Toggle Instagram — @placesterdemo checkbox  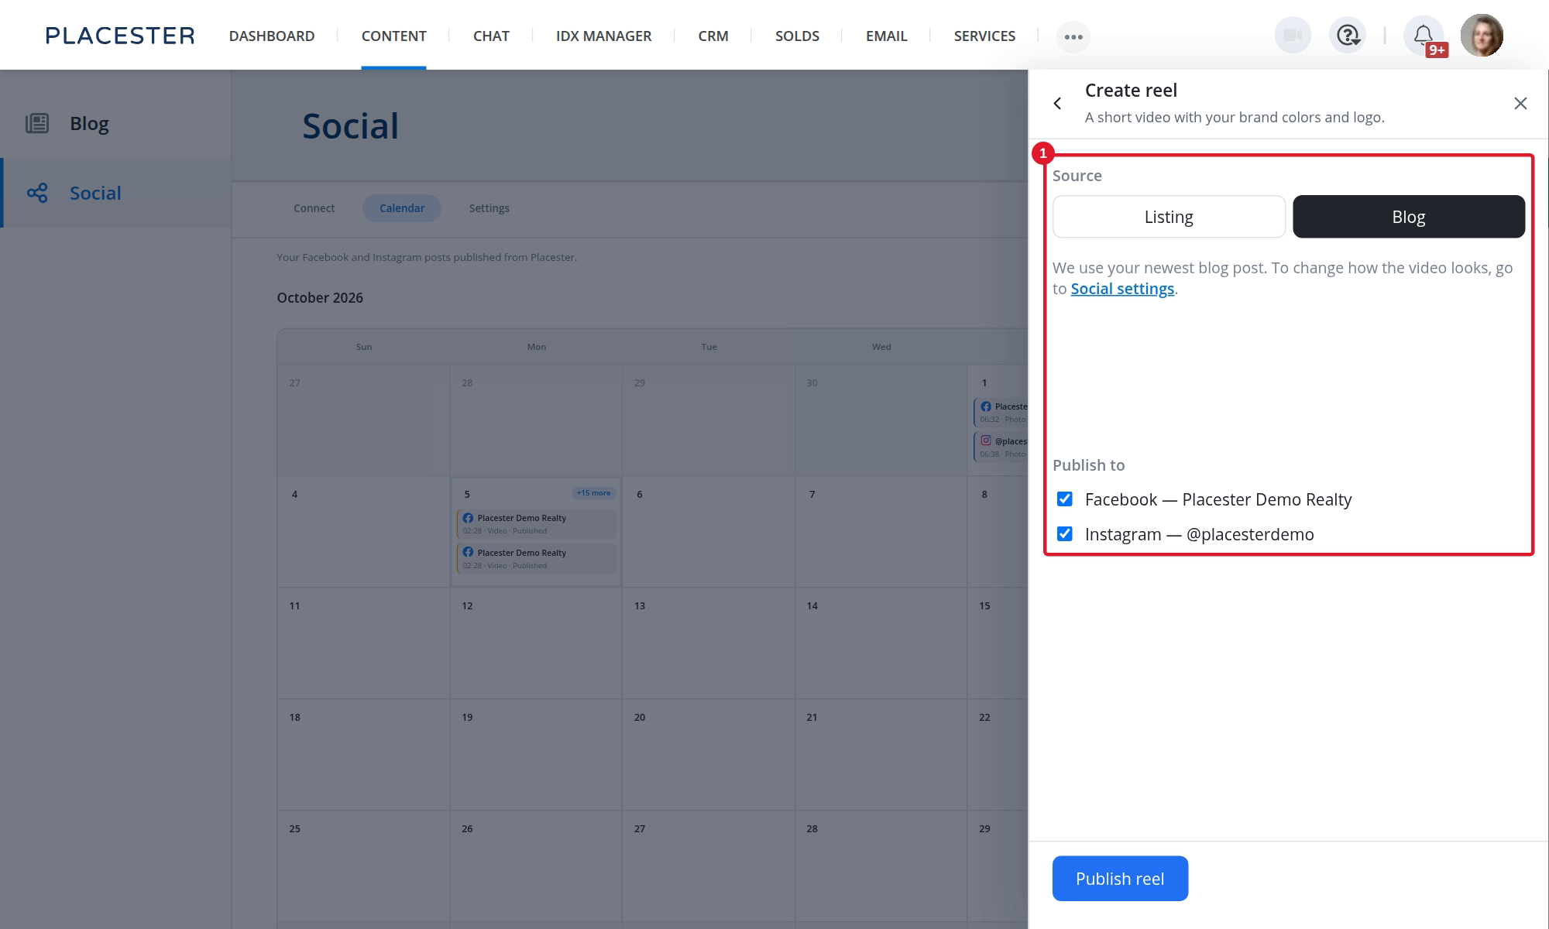pos(1065,534)
